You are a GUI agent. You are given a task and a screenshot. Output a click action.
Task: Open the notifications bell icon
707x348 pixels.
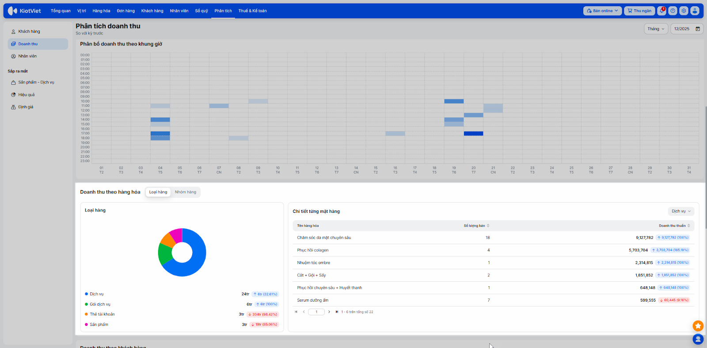(x=661, y=11)
